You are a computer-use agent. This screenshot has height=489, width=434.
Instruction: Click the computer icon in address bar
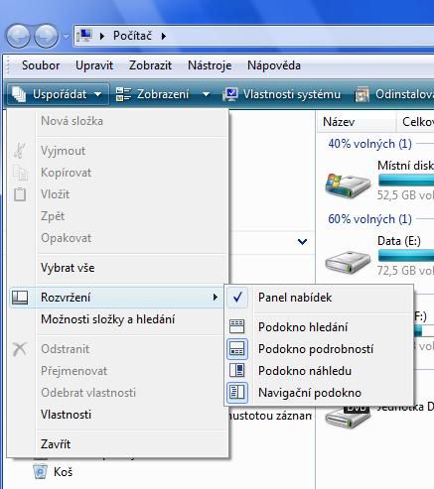(84, 36)
